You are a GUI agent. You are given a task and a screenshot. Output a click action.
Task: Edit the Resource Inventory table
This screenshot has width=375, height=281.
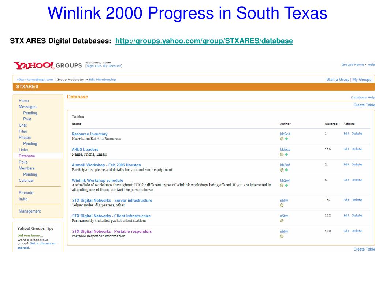click(x=346, y=134)
